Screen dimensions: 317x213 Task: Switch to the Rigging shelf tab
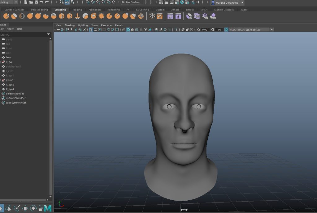point(77,10)
